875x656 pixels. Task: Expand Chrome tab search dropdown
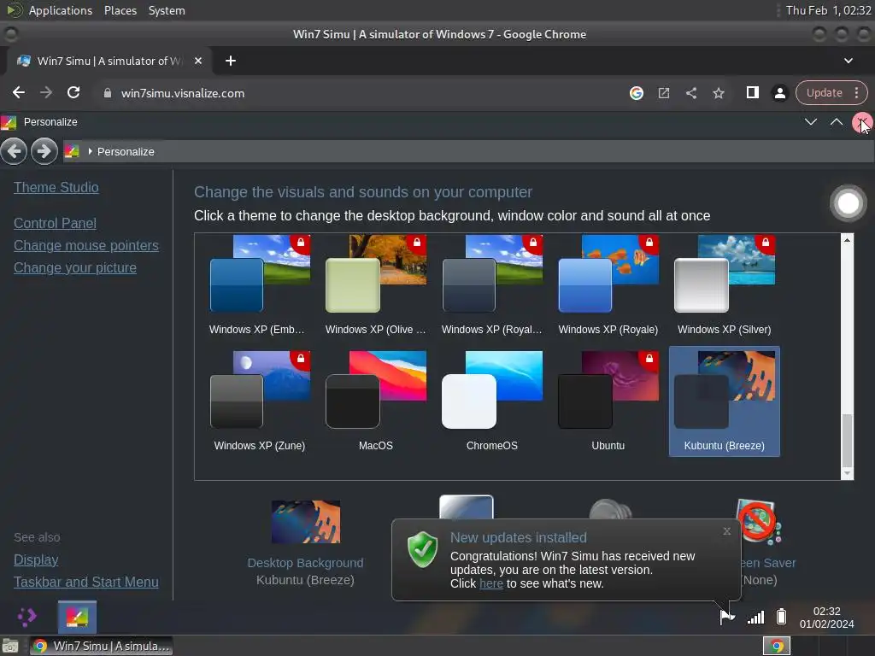pos(849,61)
